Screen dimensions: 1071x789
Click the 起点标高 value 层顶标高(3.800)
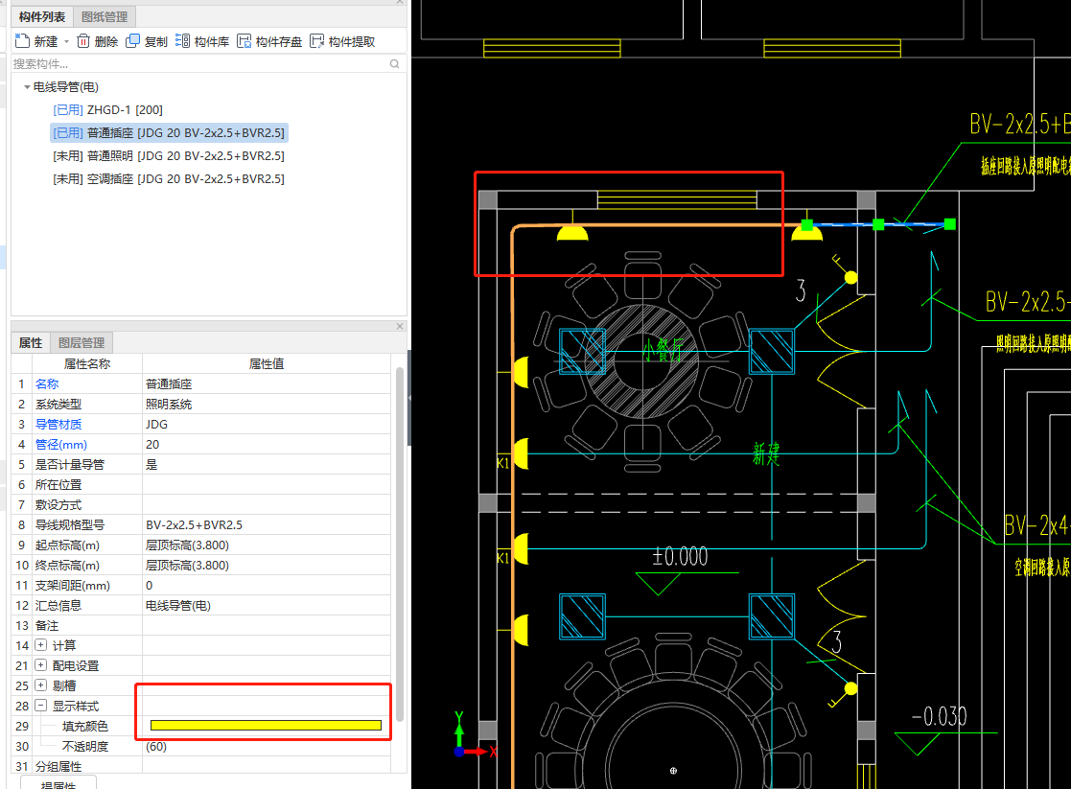click(267, 545)
